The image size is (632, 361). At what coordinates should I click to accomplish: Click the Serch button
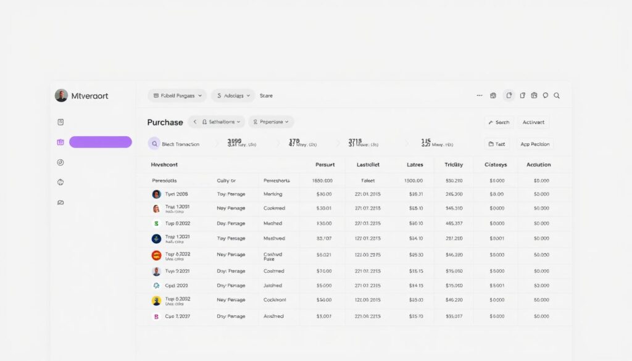tap(498, 122)
